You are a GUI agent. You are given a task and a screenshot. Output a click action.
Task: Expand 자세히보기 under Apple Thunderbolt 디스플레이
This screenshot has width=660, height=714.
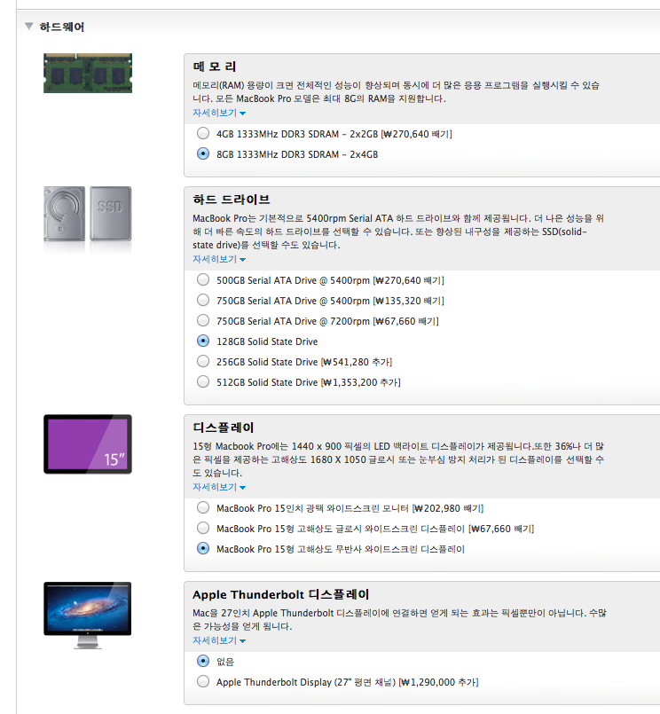[219, 640]
